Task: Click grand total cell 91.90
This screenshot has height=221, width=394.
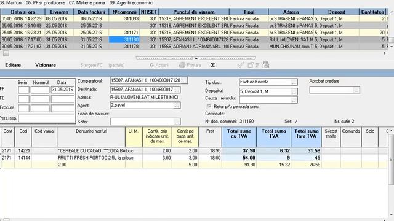Action: coord(239,165)
